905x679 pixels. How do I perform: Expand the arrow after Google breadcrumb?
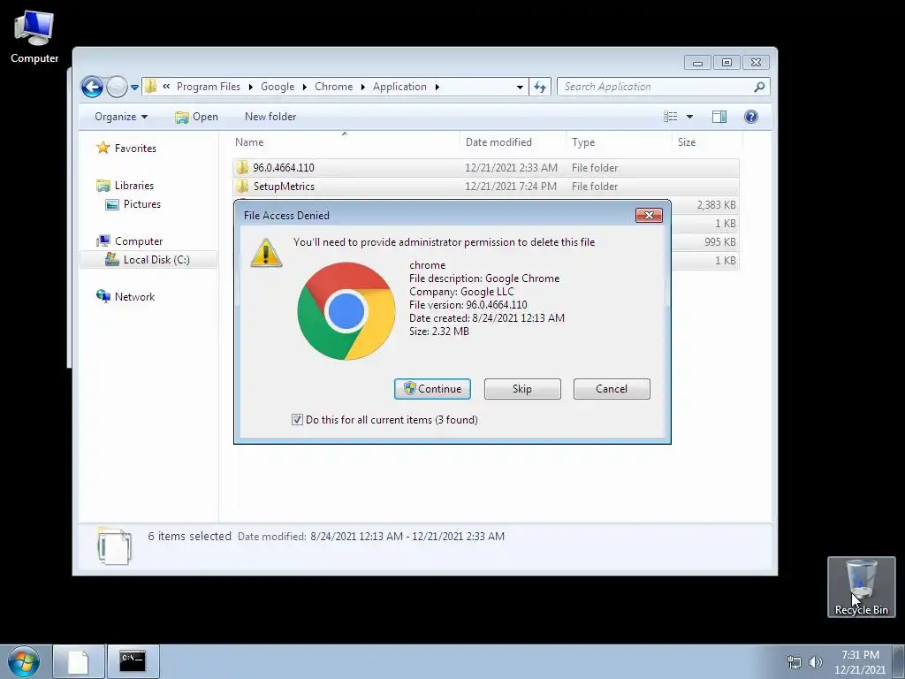[304, 87]
